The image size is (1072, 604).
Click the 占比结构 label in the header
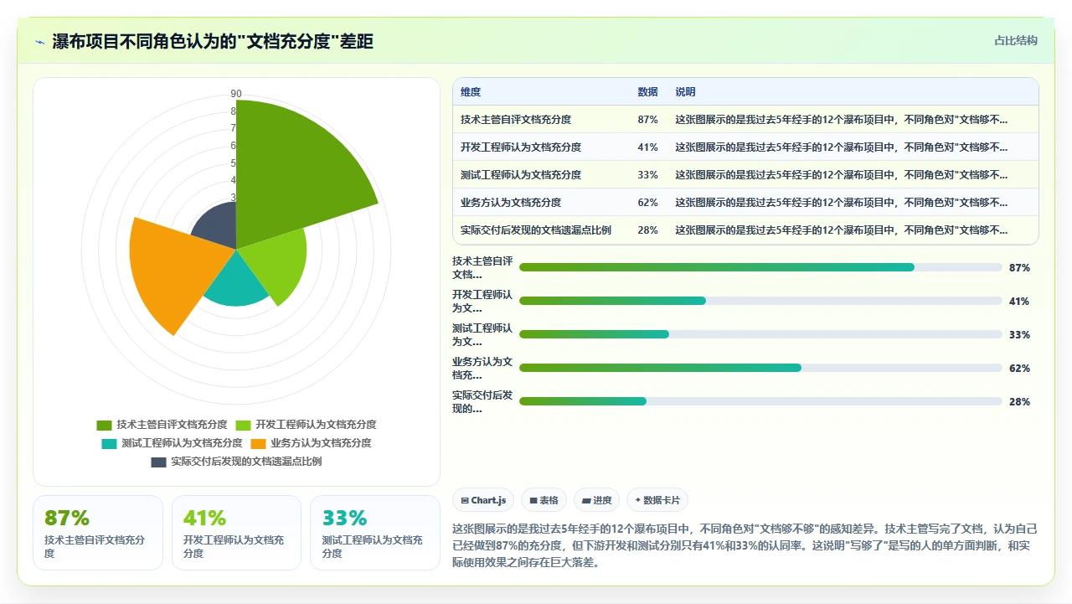1016,40
